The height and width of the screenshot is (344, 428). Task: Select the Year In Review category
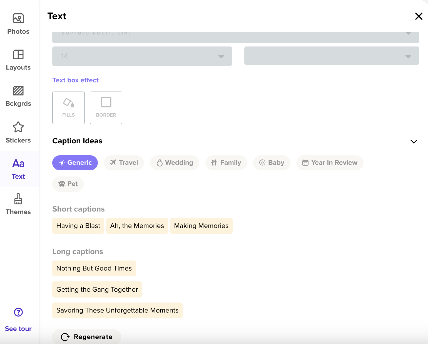330,163
